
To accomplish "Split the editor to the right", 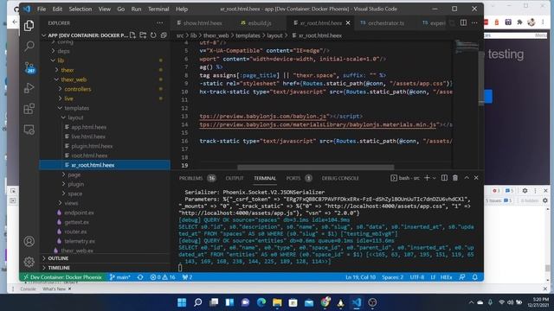I will tap(463, 23).
